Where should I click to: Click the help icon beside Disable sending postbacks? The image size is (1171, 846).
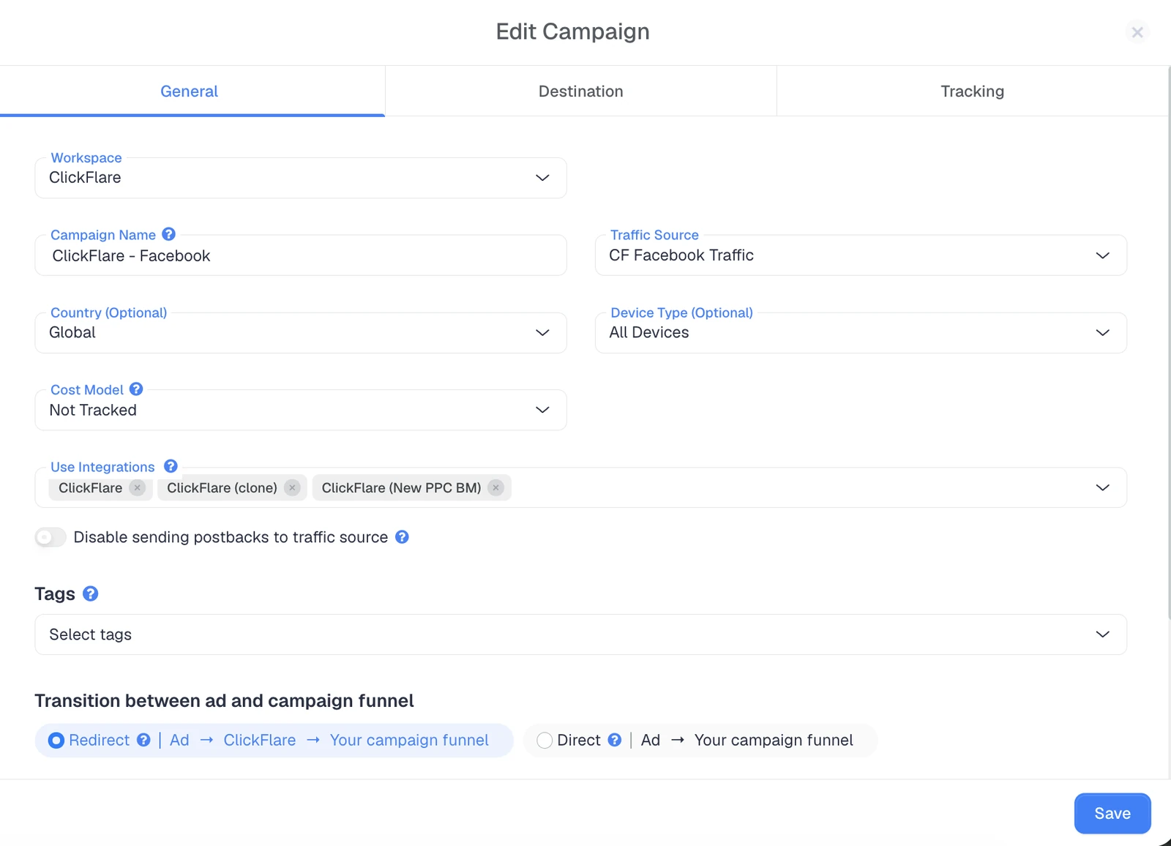402,537
